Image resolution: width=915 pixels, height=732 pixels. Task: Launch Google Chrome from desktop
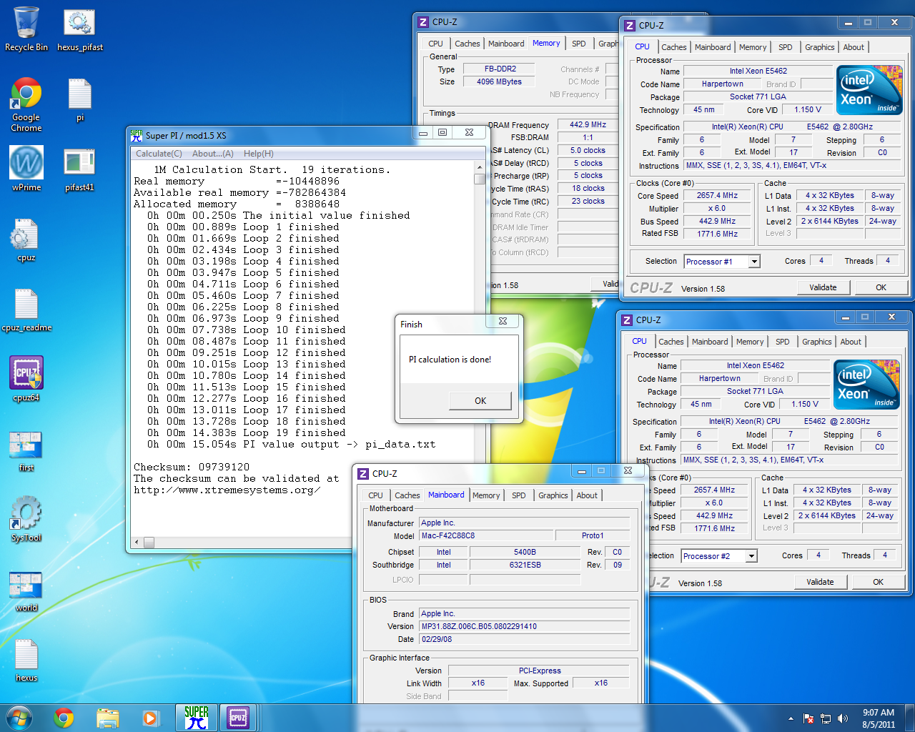coord(26,104)
